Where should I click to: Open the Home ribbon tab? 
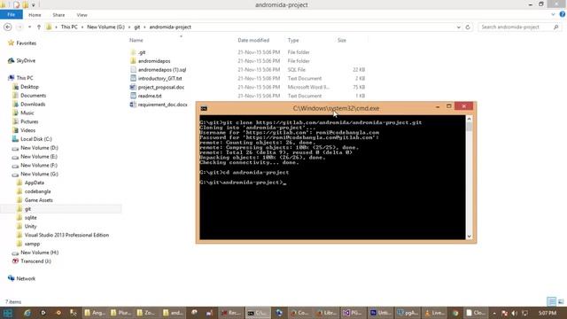35,15
